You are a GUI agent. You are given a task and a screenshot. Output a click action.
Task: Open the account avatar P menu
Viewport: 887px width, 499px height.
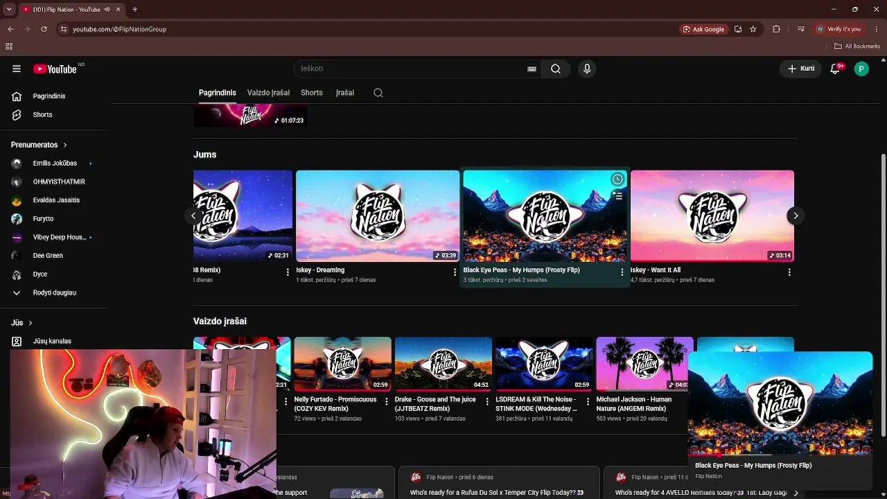click(x=861, y=69)
